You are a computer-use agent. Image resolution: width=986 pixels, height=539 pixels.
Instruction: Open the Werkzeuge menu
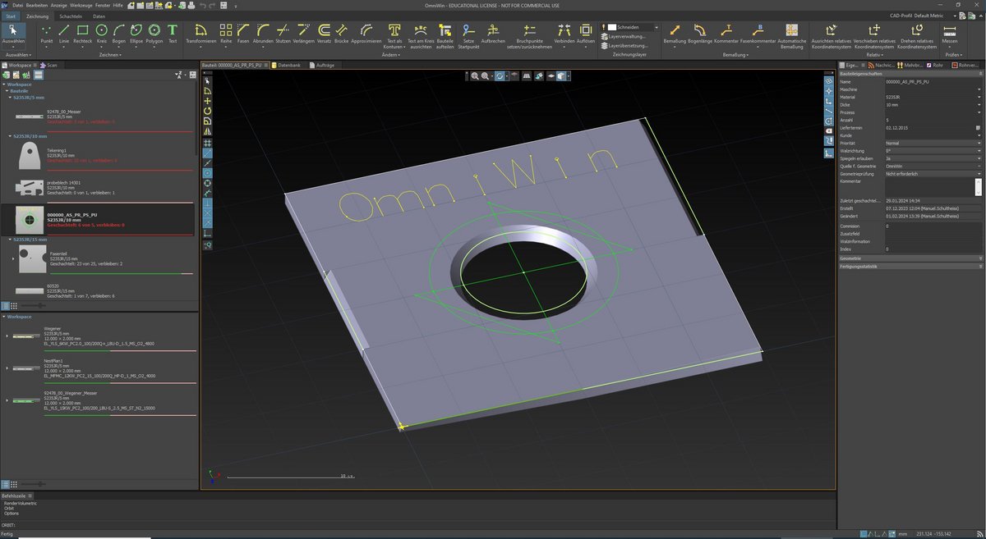click(81, 5)
